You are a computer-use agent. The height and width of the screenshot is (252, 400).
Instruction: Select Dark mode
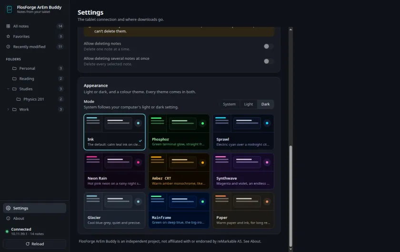click(x=265, y=104)
